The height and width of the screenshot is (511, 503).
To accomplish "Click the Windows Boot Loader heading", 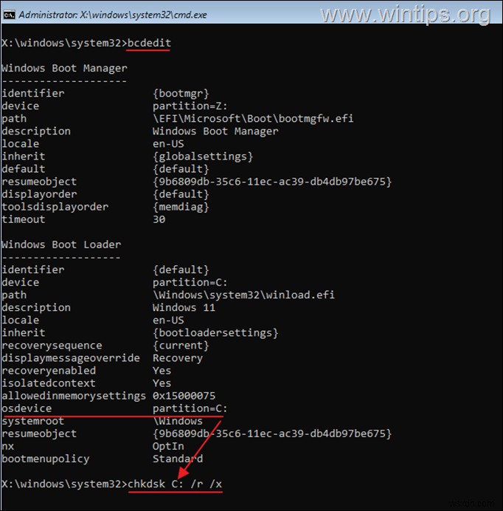I will [61, 244].
